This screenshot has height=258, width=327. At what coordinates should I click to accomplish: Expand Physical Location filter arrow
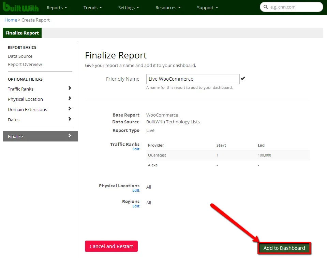coord(70,98)
